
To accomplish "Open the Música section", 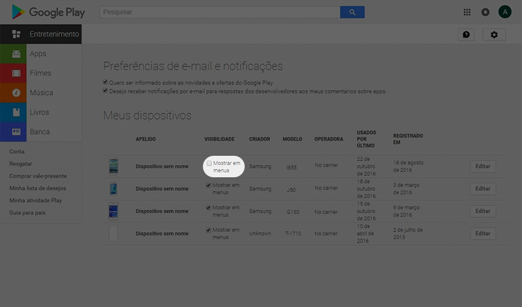I will (x=41, y=93).
